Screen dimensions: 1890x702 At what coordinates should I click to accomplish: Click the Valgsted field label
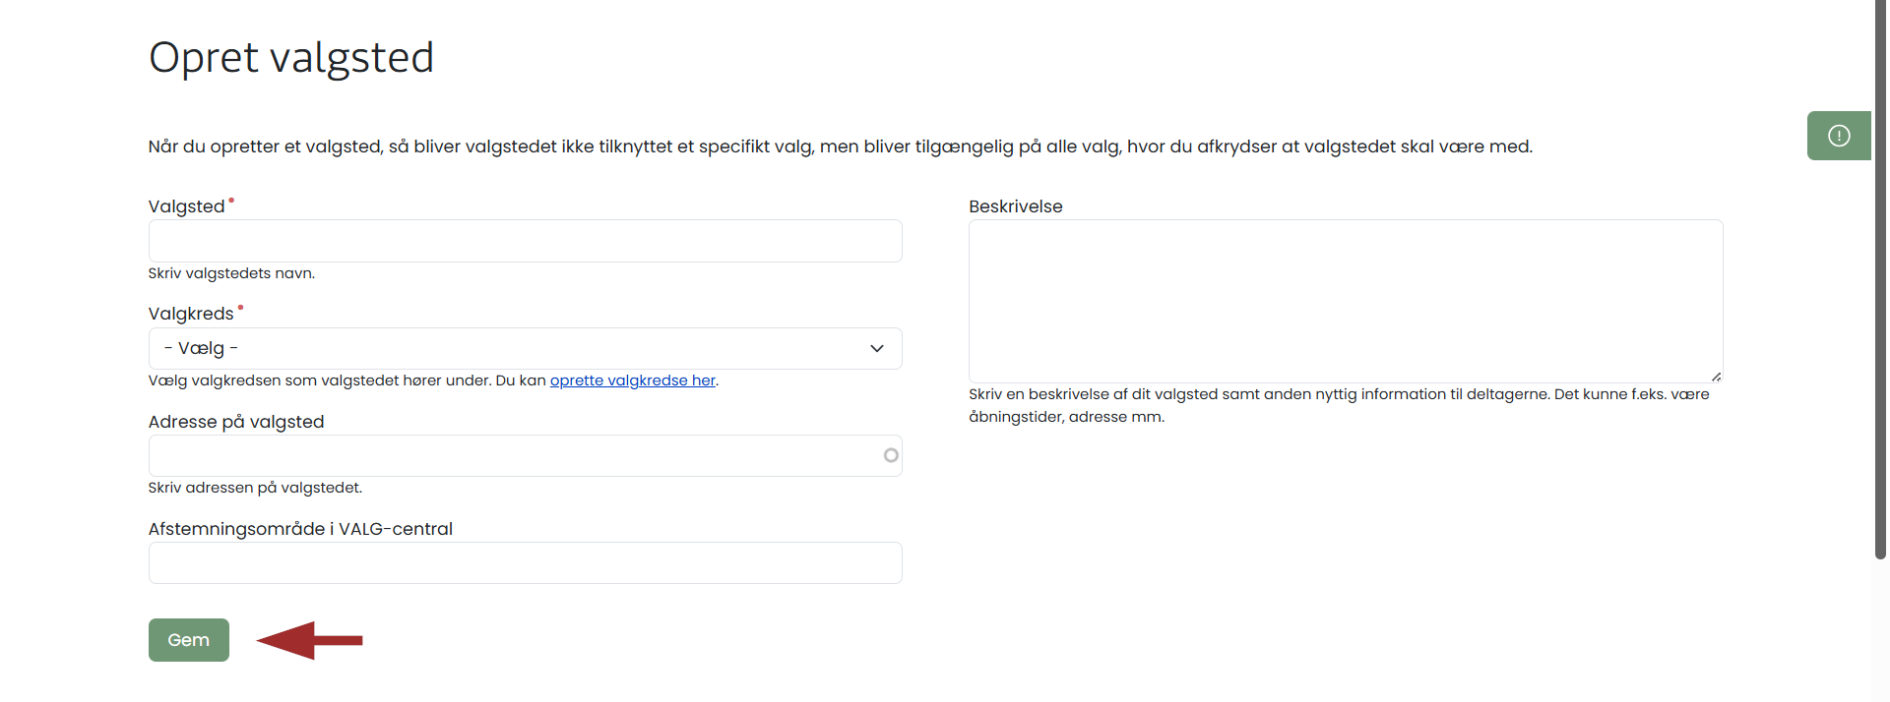tap(186, 206)
